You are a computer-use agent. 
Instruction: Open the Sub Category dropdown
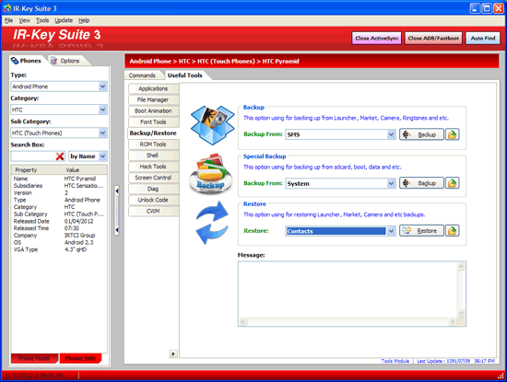click(102, 133)
